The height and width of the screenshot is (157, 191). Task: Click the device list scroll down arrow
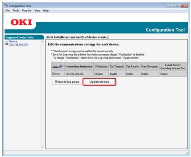click(42, 147)
